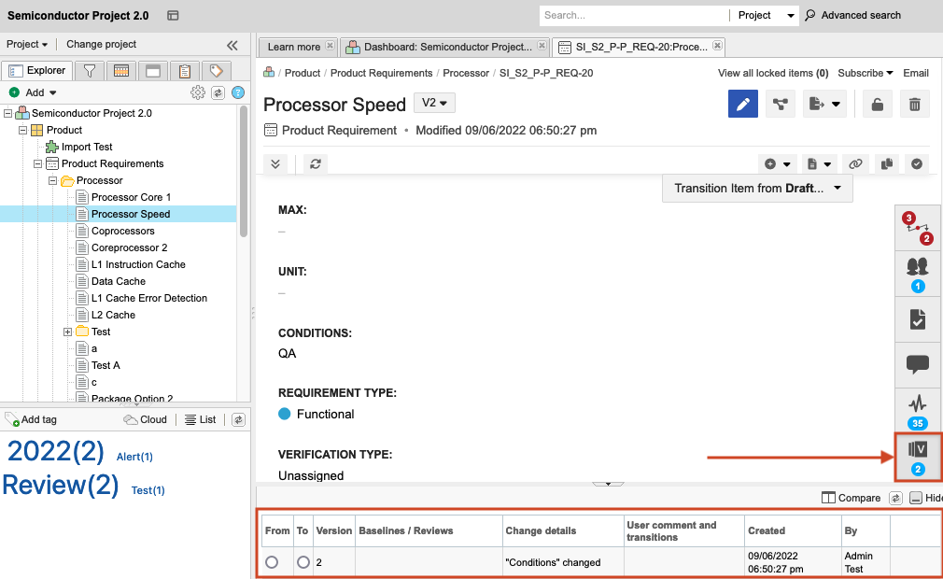943x579 pixels.
Task: Click the Advanced search link
Action: click(x=860, y=15)
